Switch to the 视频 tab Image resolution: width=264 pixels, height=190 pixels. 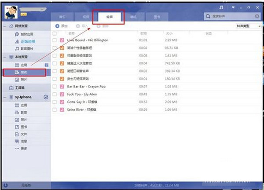click(x=86, y=16)
